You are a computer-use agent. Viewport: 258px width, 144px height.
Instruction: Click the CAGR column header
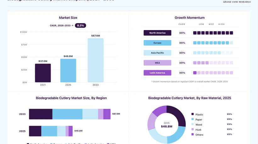(x=182, y=24)
